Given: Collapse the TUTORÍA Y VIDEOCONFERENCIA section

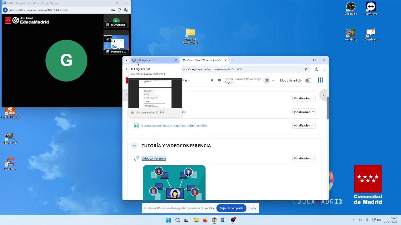Looking at the screenshot, I should pos(134,145).
